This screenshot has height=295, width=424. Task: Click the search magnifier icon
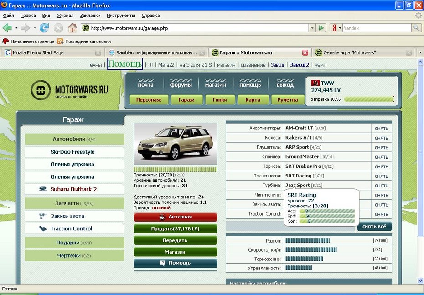pos(416,28)
